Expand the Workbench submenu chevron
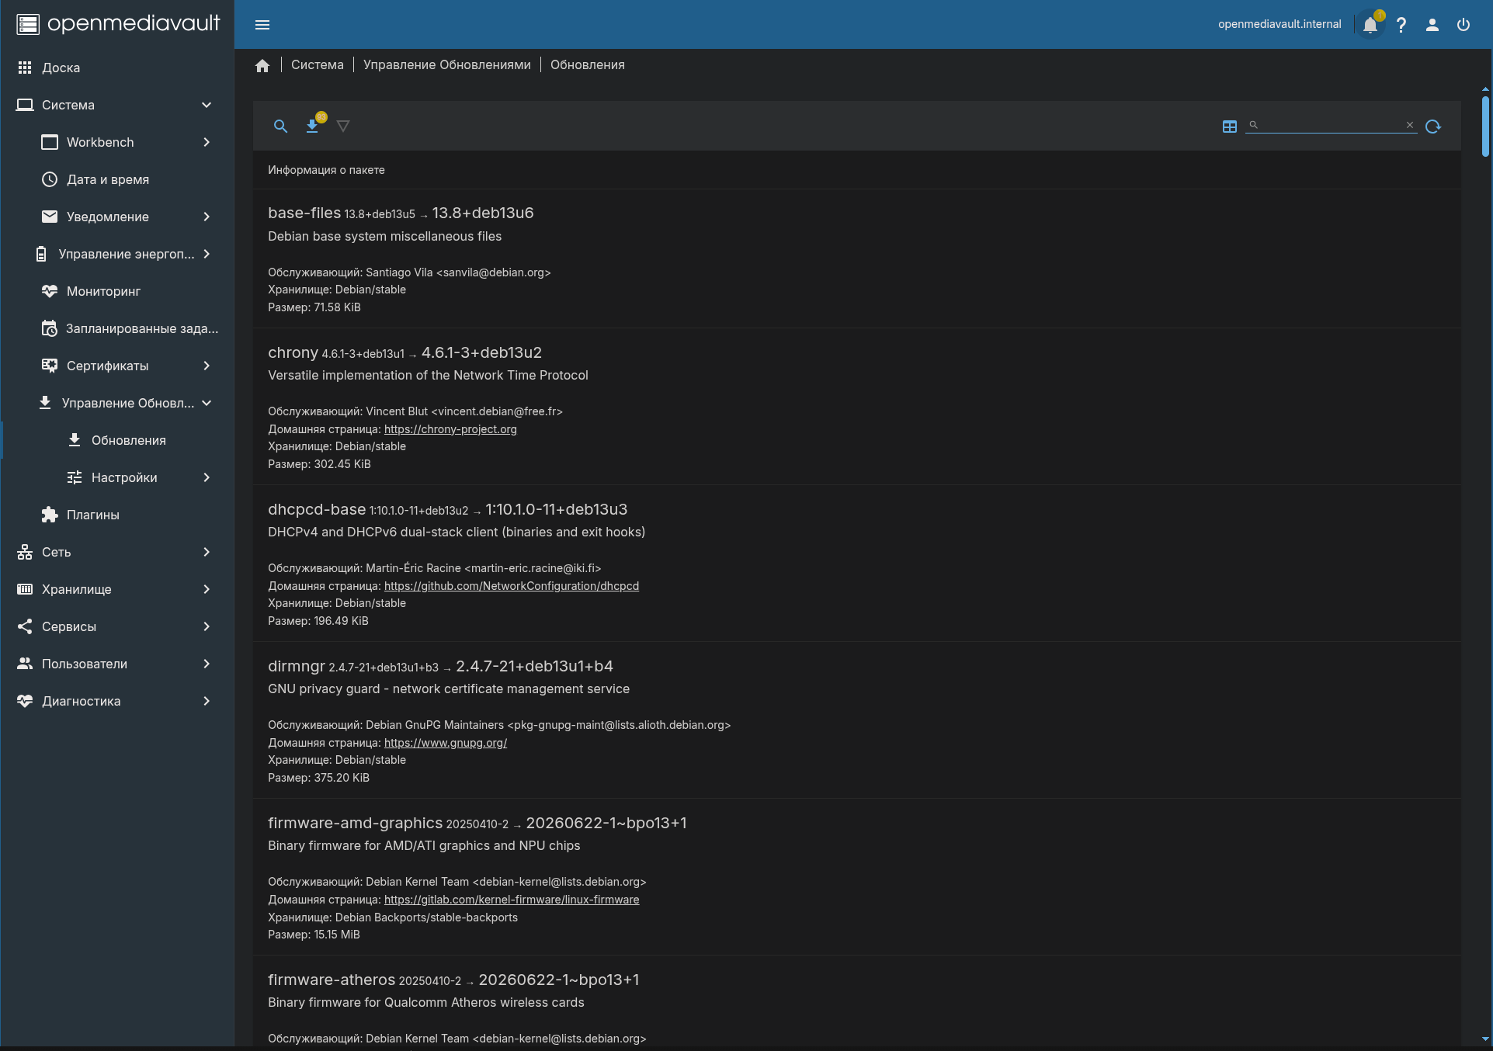The height and width of the screenshot is (1051, 1493). (207, 142)
